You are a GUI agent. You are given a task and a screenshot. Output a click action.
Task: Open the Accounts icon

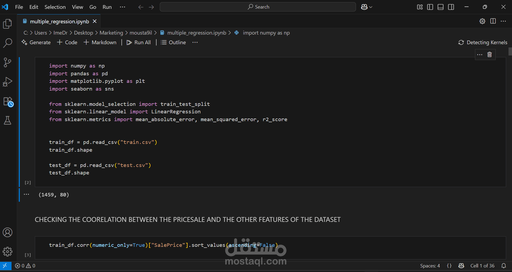pos(8,232)
